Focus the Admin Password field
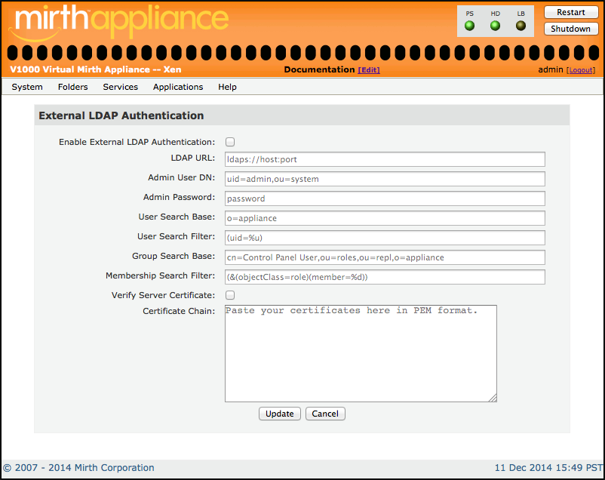Image resolution: width=605 pixels, height=480 pixels. point(385,198)
